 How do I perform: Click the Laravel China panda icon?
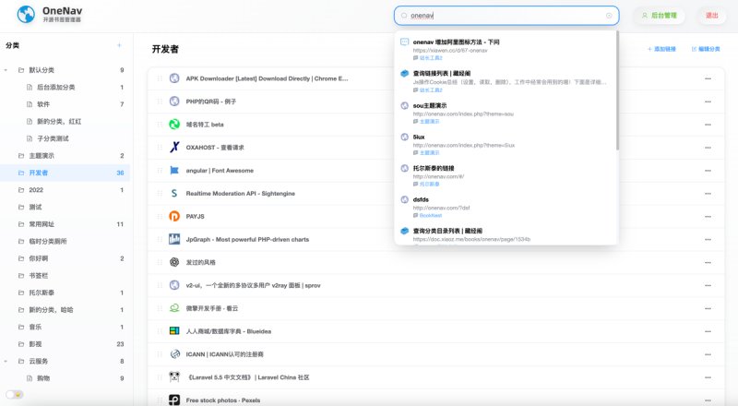pos(174,376)
